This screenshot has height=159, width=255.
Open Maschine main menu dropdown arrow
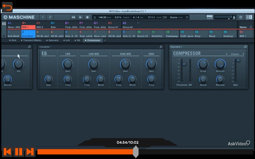coord(43,17)
